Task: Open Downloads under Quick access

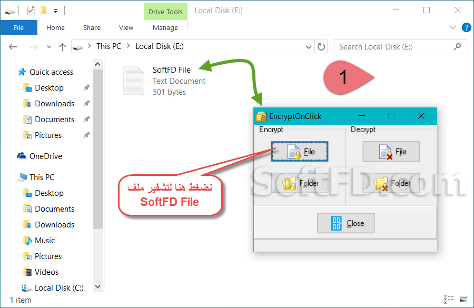Action: pos(54,103)
